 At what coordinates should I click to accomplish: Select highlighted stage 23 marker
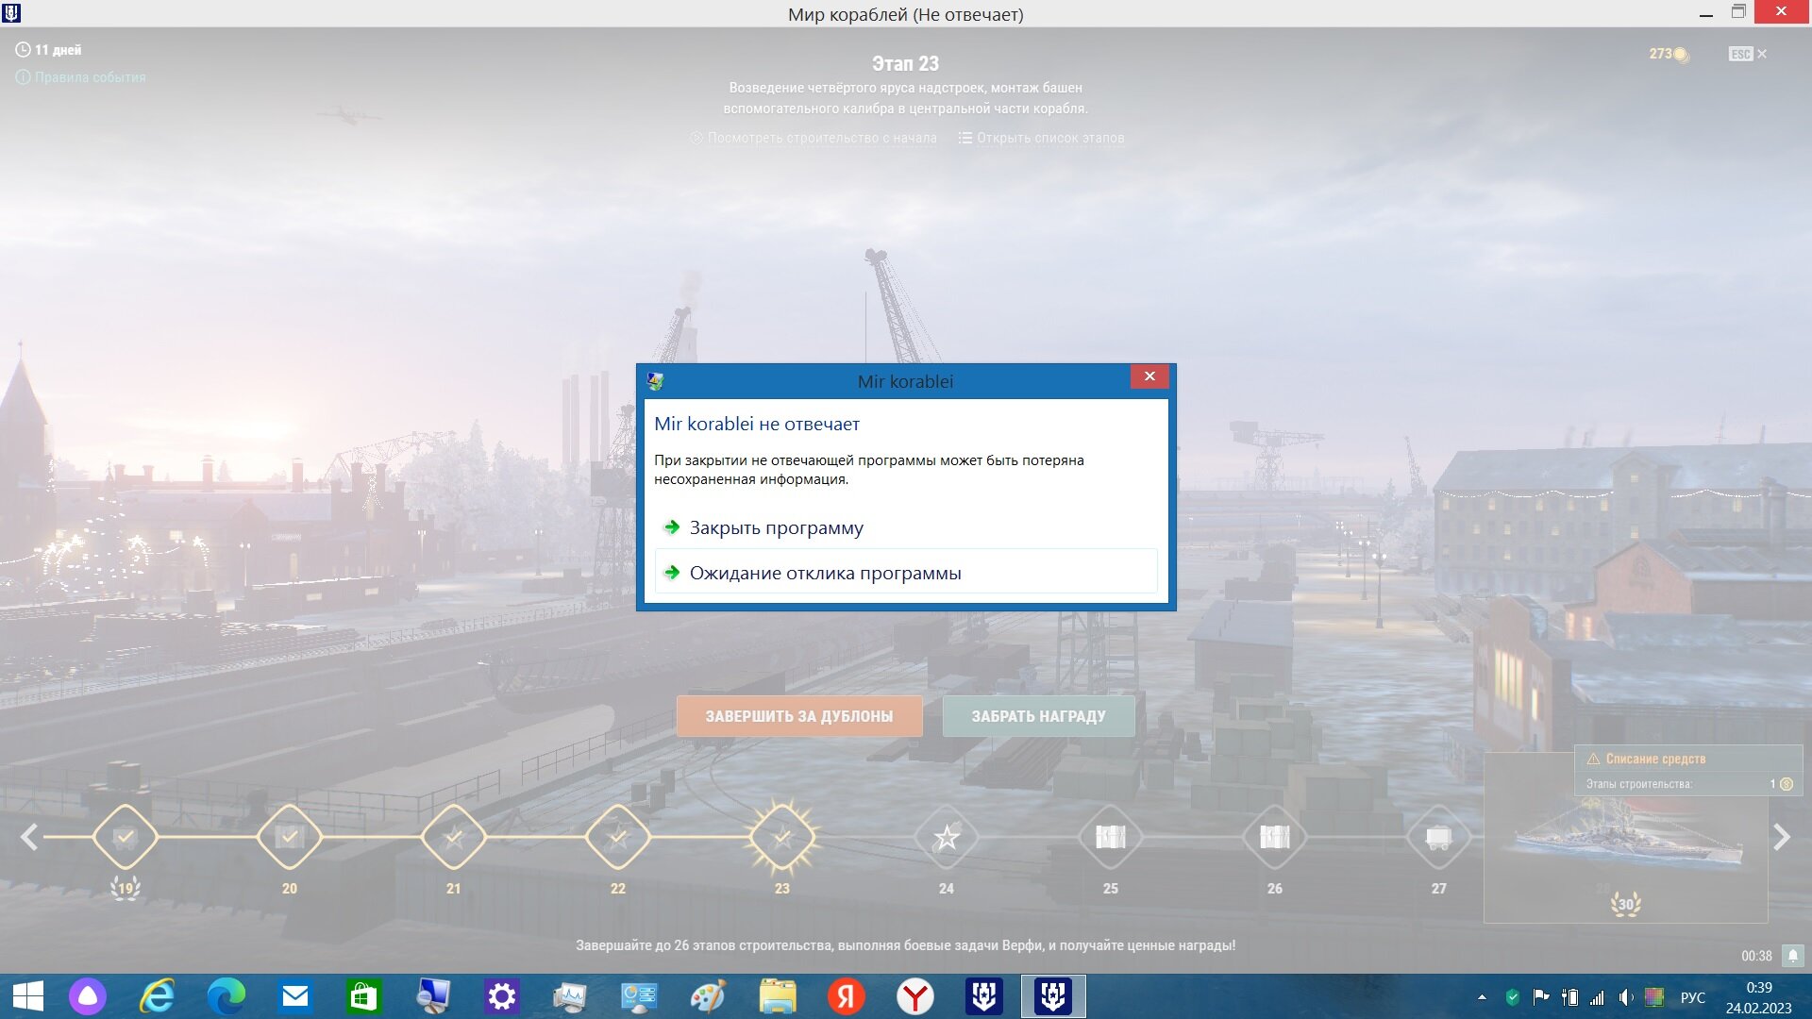point(781,837)
